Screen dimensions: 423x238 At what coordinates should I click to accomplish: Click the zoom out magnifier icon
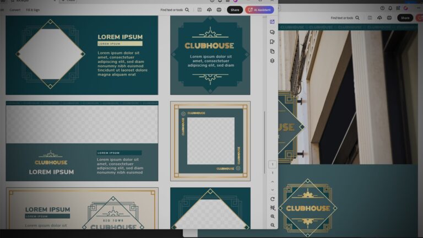click(x=272, y=225)
